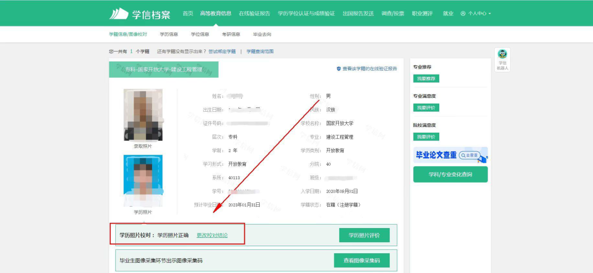
Task: Open 查看该学籍的在线验证报告 link
Action: [370, 69]
